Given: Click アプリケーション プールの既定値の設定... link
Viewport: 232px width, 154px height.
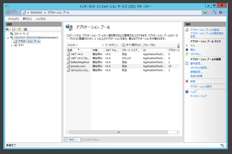Looking at the screenshot, I should point(207,35).
